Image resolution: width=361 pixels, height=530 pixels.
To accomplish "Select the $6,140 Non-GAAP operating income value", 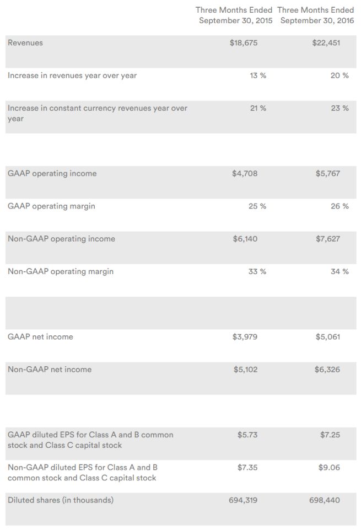I will [x=245, y=239].
